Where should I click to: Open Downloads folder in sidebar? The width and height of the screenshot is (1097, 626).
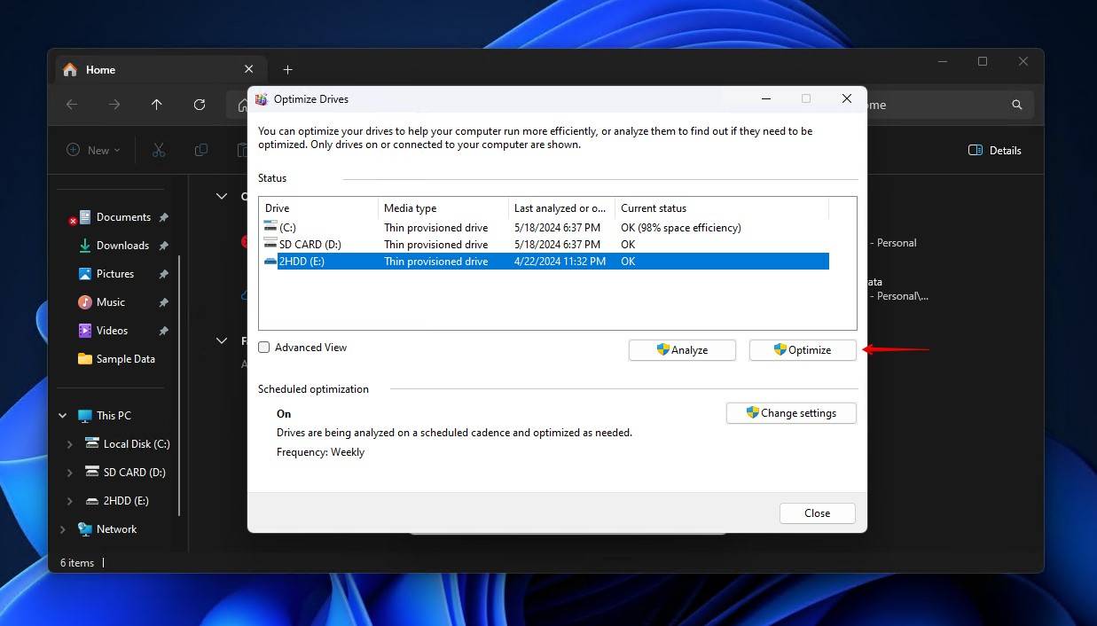pos(122,246)
